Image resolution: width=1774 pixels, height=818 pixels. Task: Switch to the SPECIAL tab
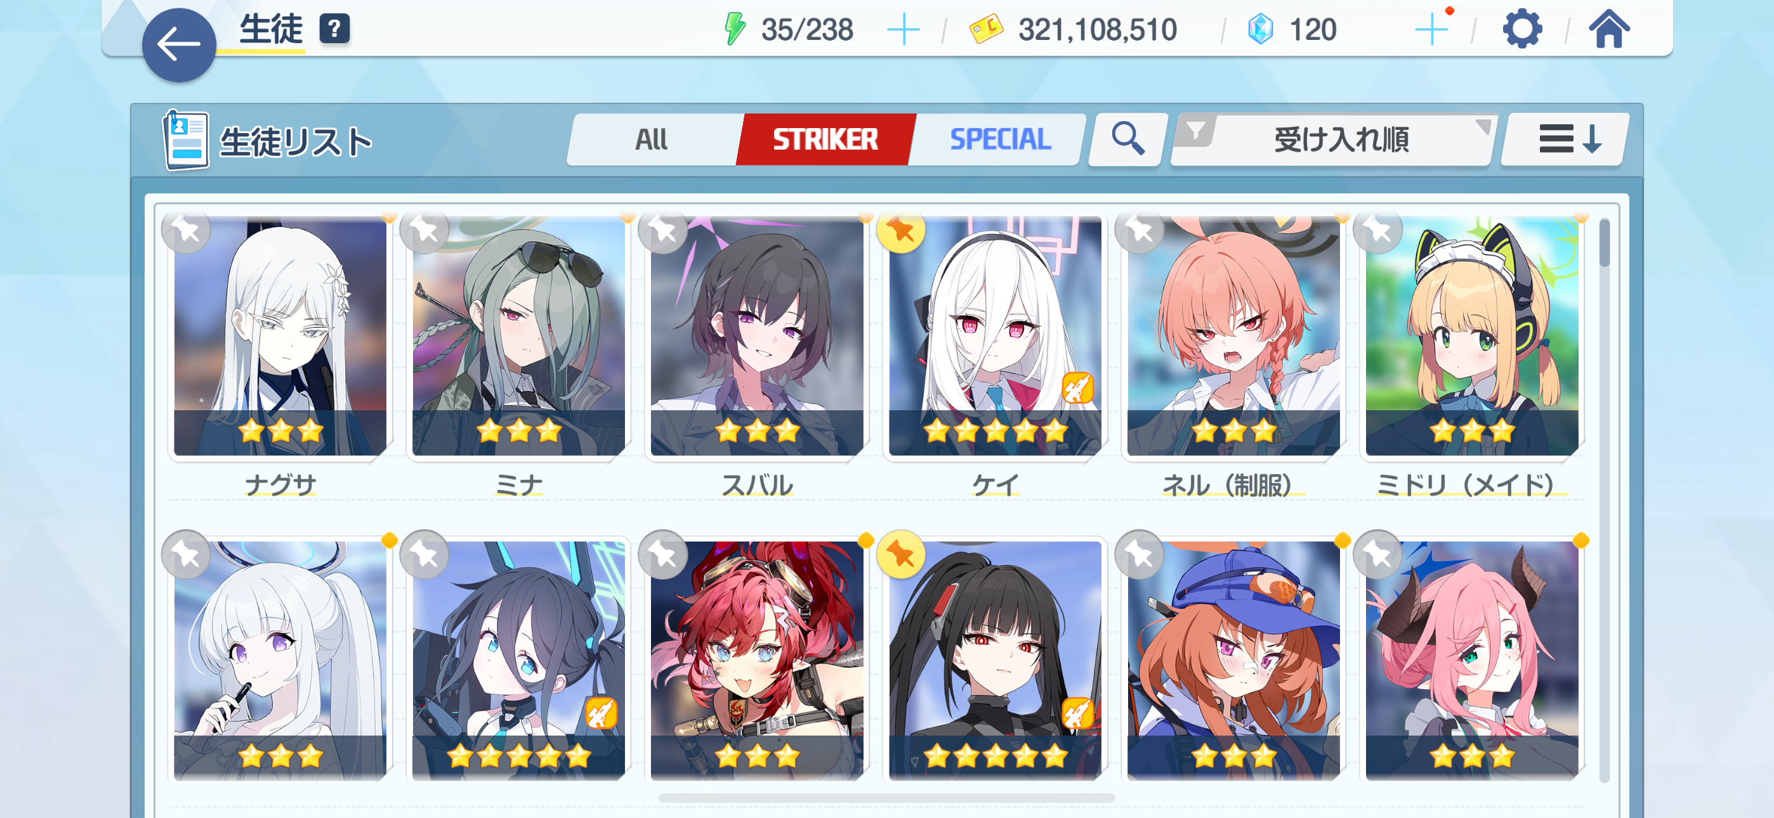click(x=1000, y=139)
